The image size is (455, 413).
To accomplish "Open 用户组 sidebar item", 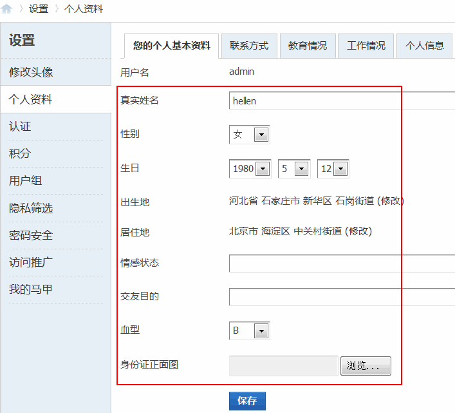I will pyautogui.click(x=25, y=180).
